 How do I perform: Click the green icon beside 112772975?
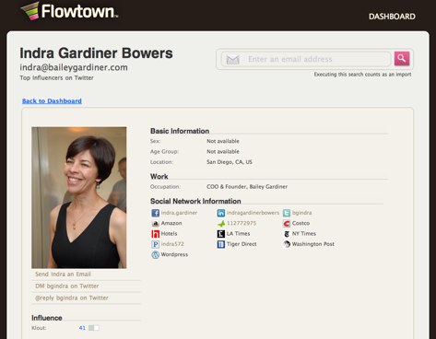pos(221,224)
